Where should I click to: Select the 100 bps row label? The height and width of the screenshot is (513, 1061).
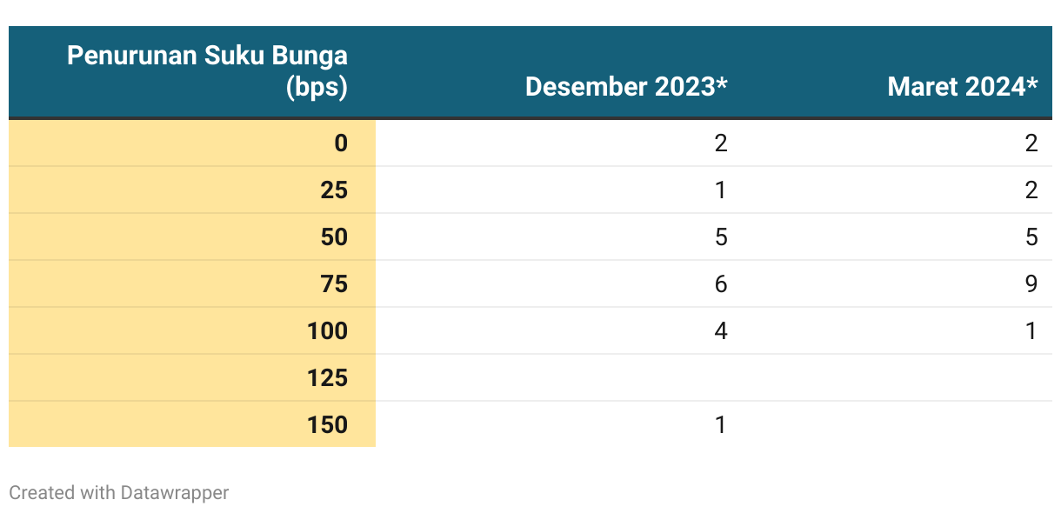327,331
